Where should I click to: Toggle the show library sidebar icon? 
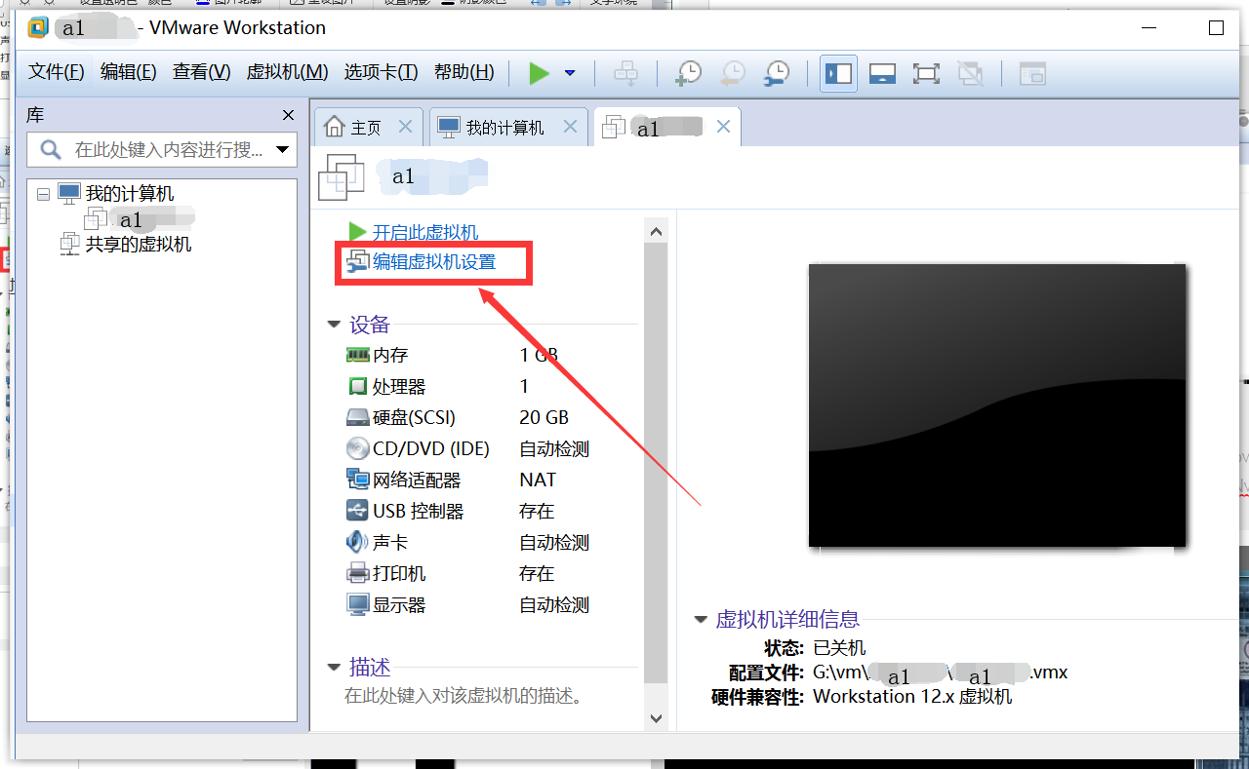click(838, 73)
